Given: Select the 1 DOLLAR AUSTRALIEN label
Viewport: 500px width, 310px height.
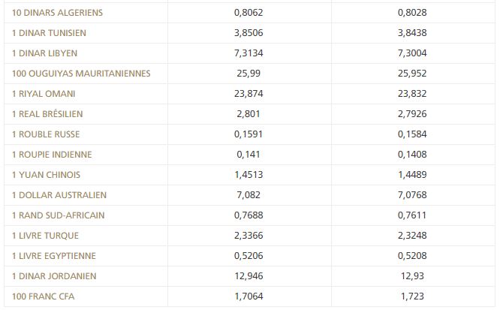Looking at the screenshot, I should 59,195.
